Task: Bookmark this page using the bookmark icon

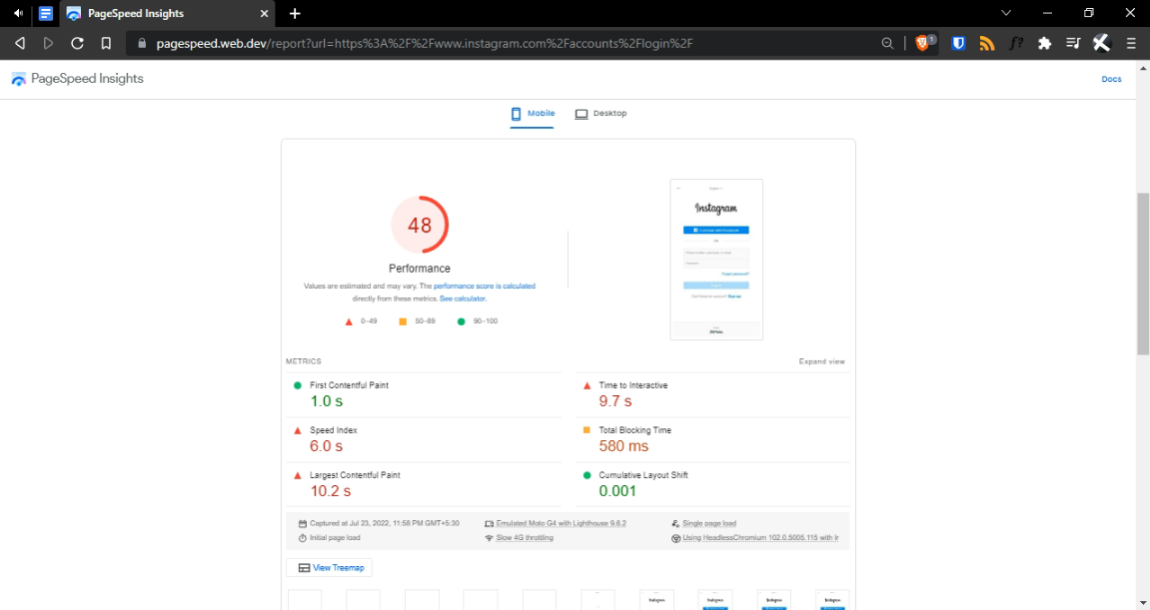Action: pos(106,43)
